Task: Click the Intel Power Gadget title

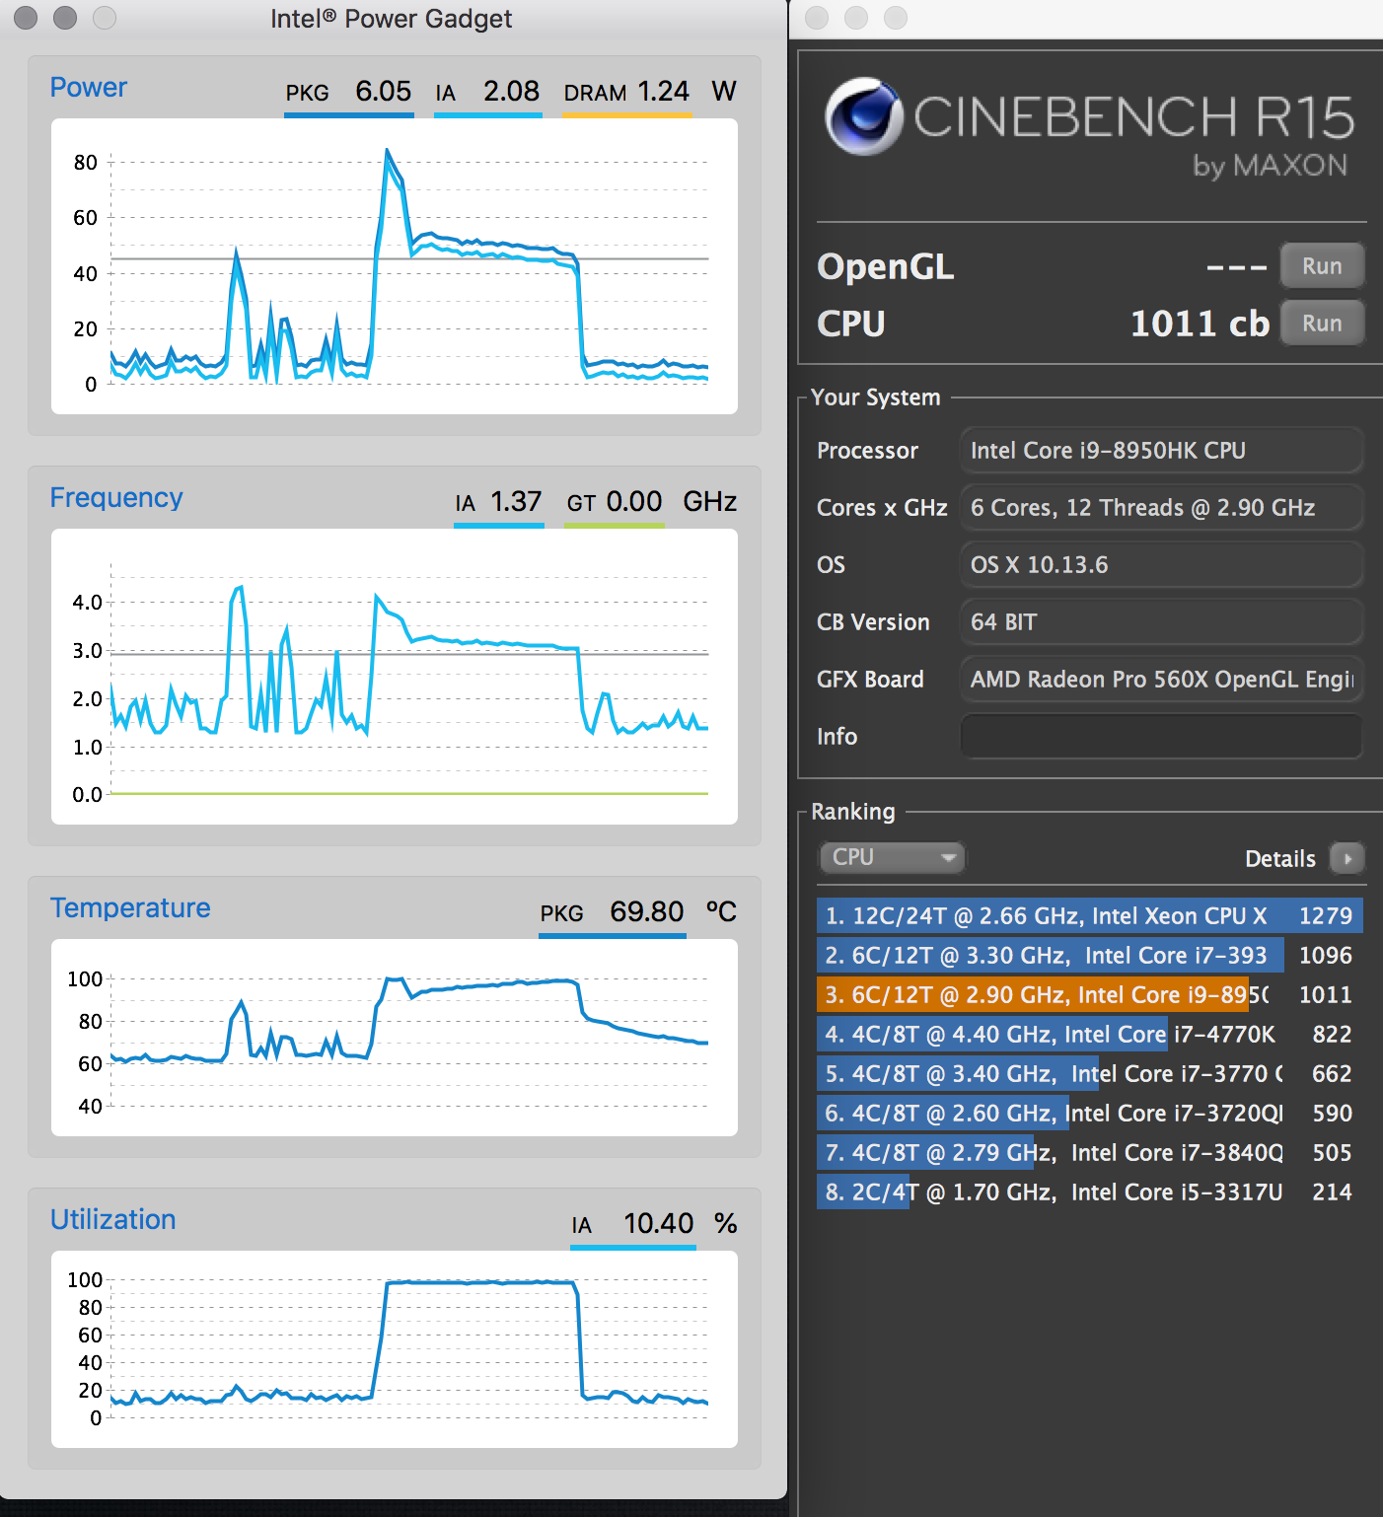Action: [x=391, y=19]
